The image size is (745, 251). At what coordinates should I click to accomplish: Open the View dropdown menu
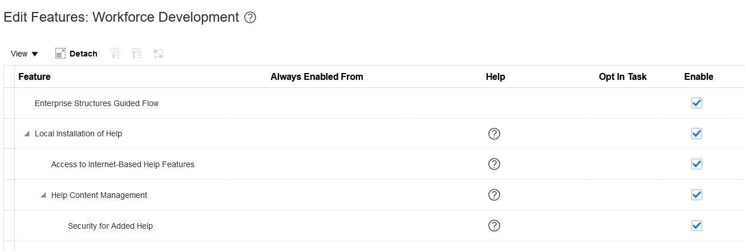(x=25, y=54)
